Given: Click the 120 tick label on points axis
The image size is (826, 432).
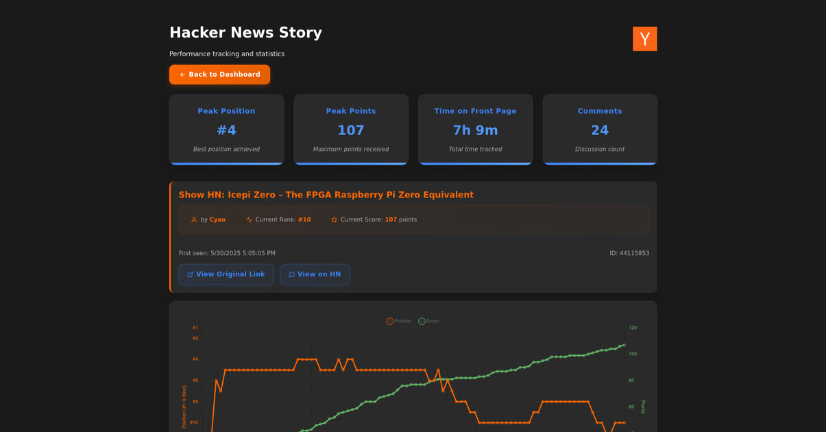Looking at the screenshot, I should [633, 328].
